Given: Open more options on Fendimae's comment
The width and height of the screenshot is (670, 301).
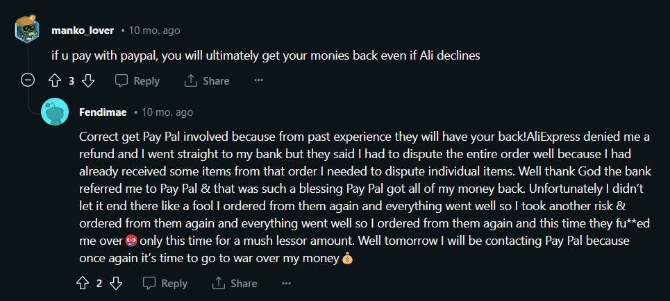Looking at the screenshot, I should 286,283.
